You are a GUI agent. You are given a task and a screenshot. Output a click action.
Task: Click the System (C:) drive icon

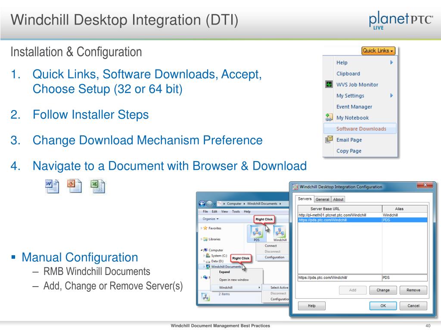click(x=208, y=256)
